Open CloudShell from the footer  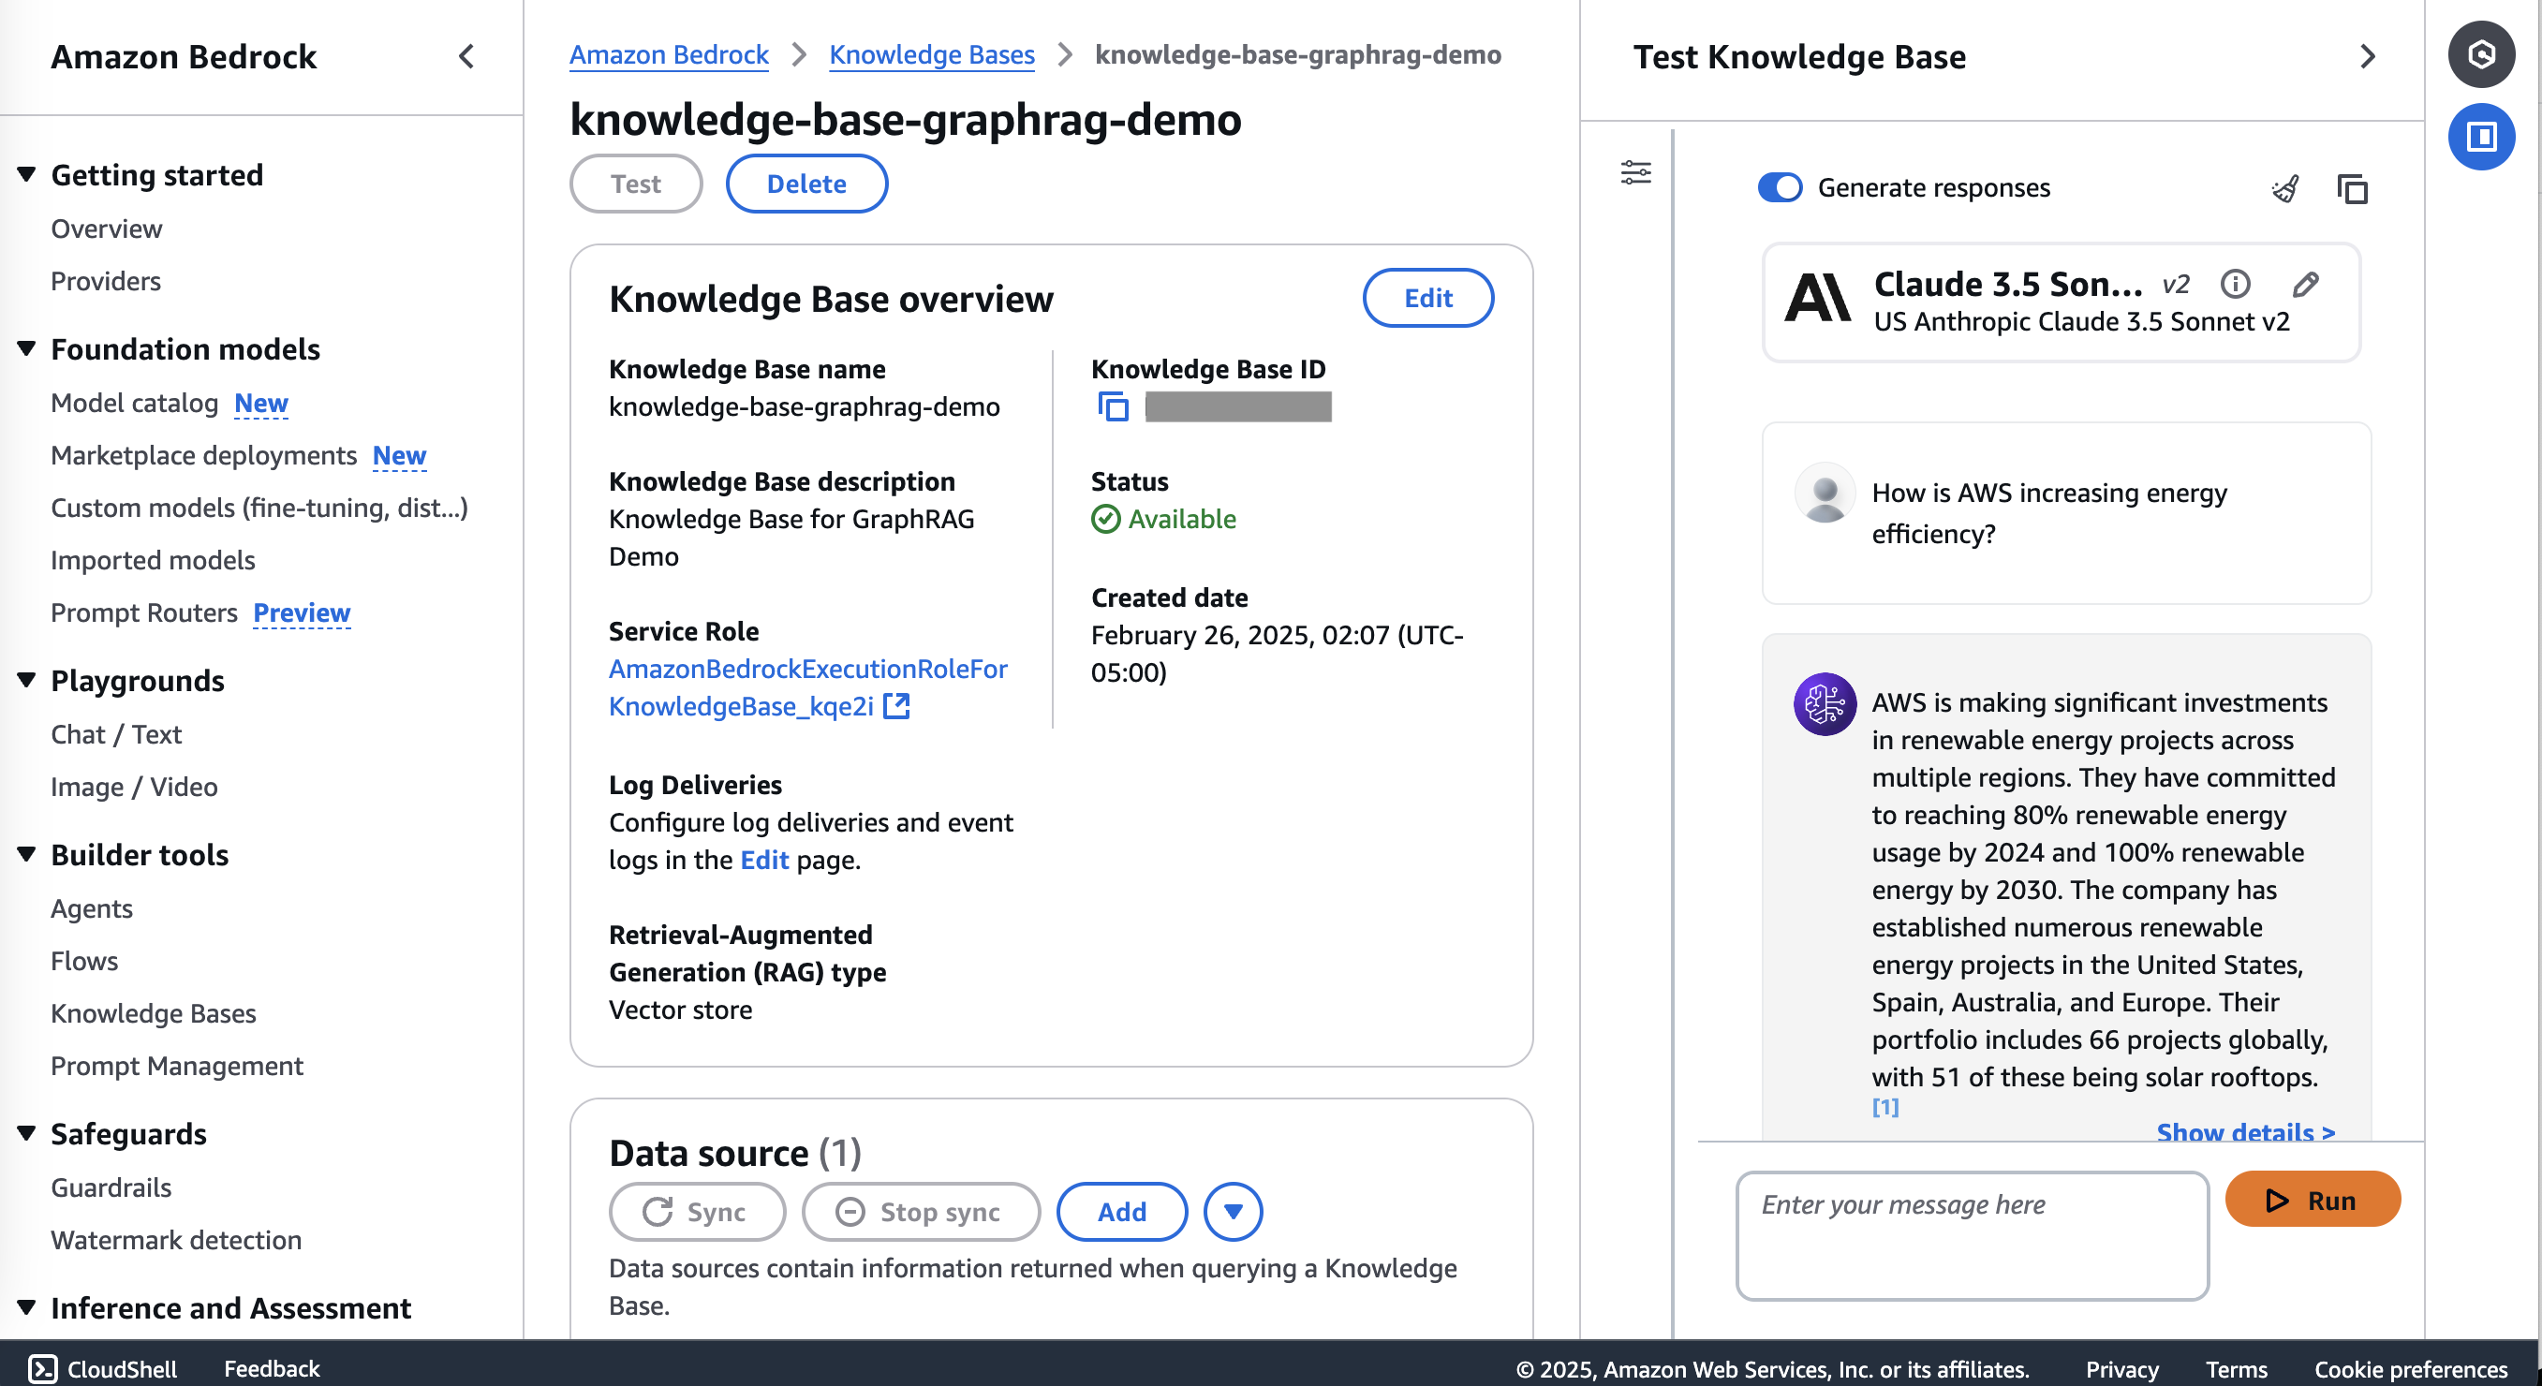click(x=103, y=1368)
